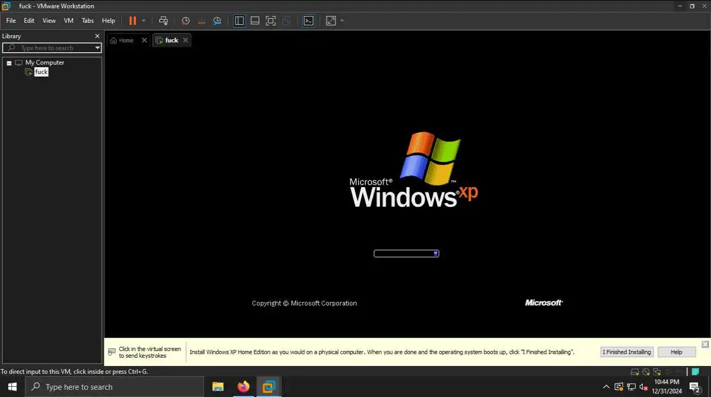The width and height of the screenshot is (711, 397).
Task: Open File Explorer from the taskbar
Action: pos(218,387)
